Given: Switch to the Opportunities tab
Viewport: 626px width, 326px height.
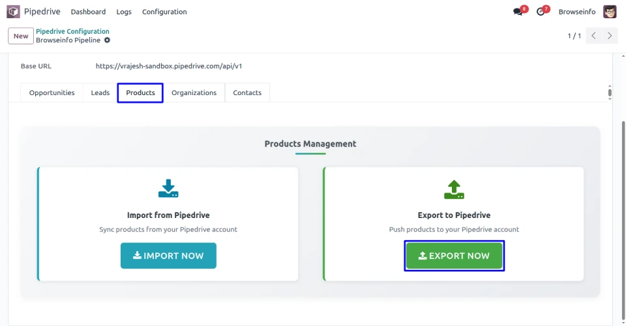Looking at the screenshot, I should point(52,93).
